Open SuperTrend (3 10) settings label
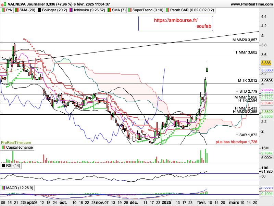 pyautogui.click(x=148, y=10)
